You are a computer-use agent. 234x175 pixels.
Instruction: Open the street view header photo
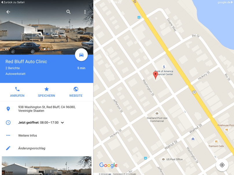click(x=47, y=30)
